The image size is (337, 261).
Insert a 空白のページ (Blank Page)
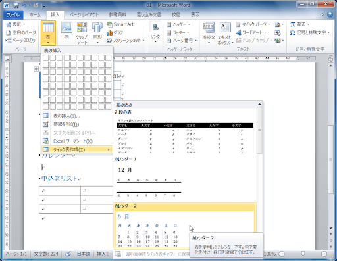(x=21, y=32)
